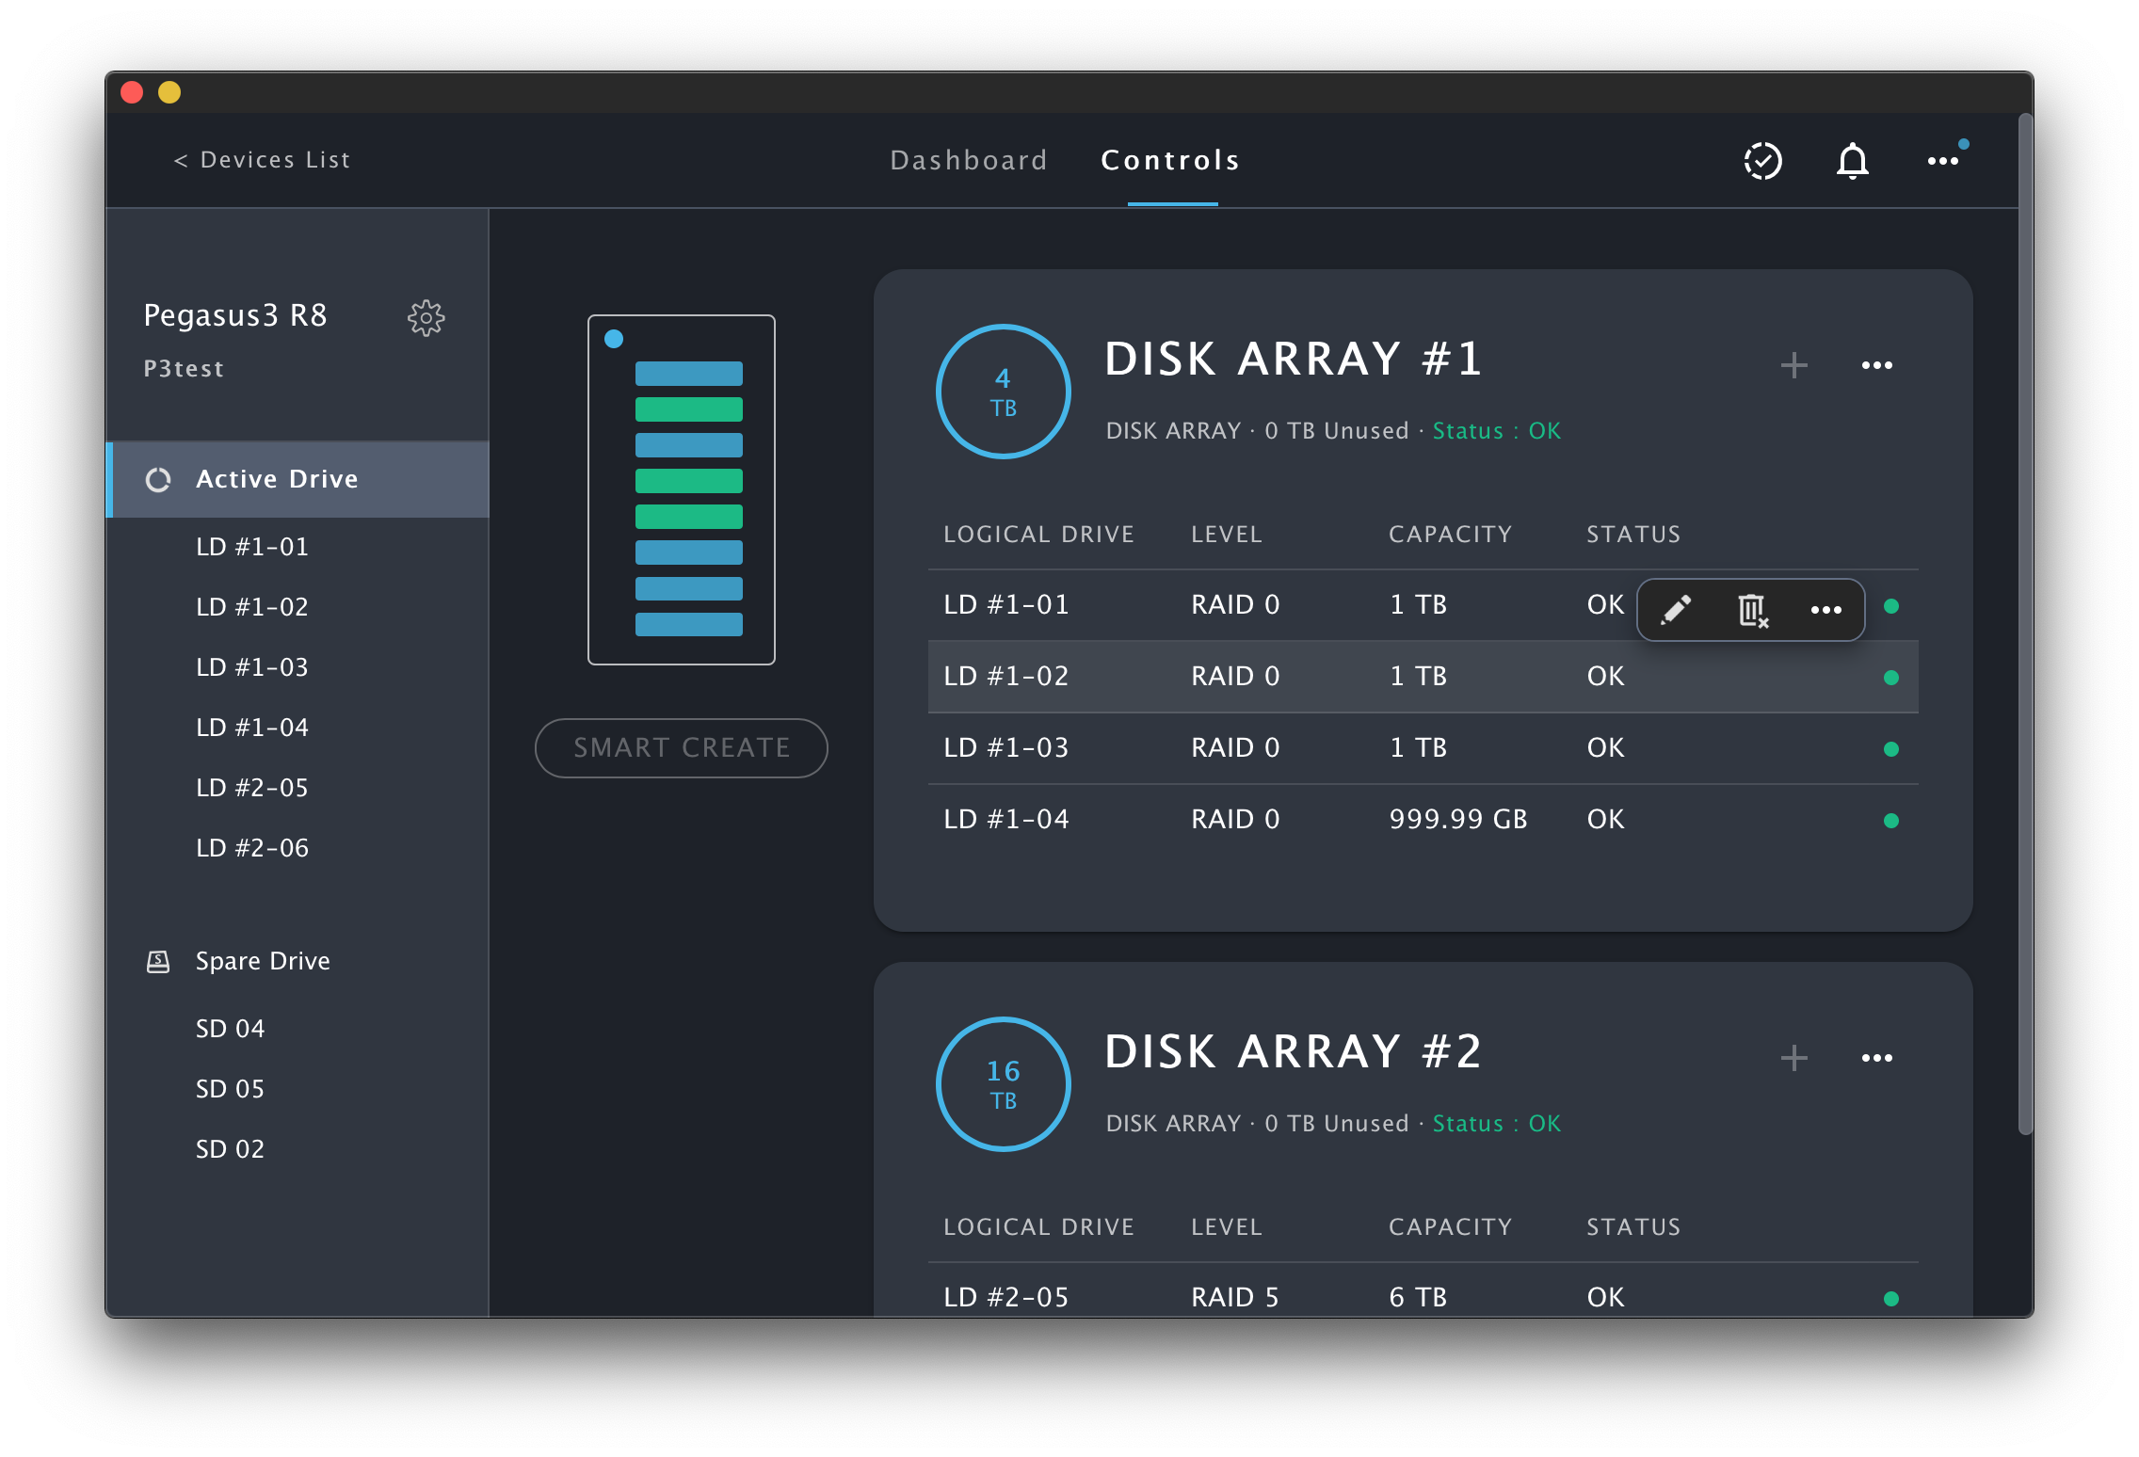Delete logical drive LD #1-01 with trash icon

point(1751,609)
